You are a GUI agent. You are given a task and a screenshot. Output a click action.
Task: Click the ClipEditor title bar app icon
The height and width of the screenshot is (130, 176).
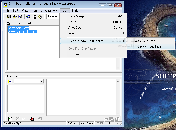(5, 5)
